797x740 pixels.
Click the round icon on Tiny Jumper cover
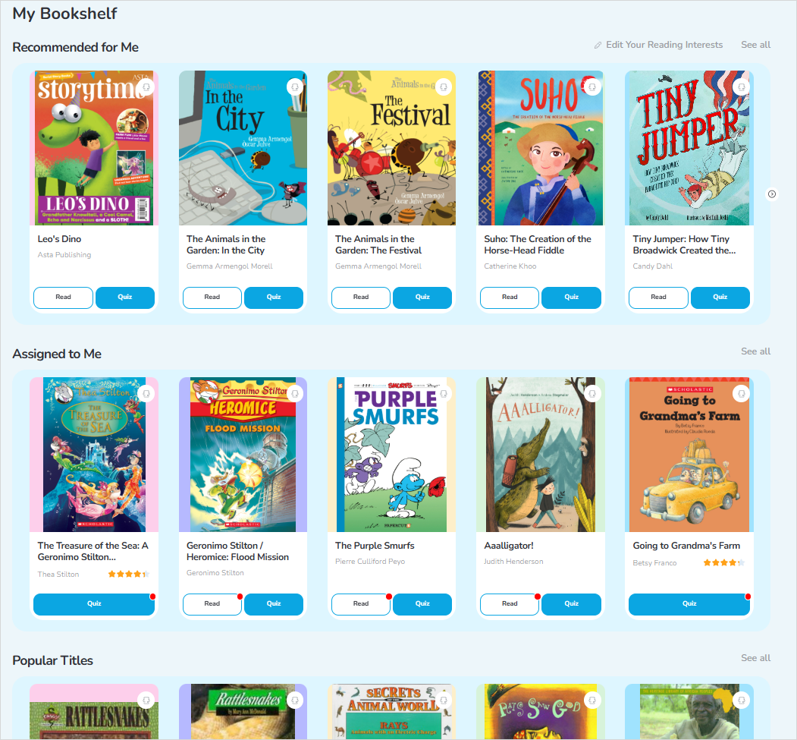click(742, 87)
